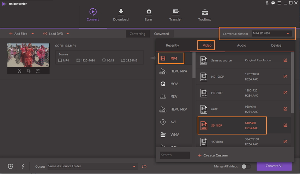
Task: Edit the HD 1080P preset
Action: coord(285,76)
